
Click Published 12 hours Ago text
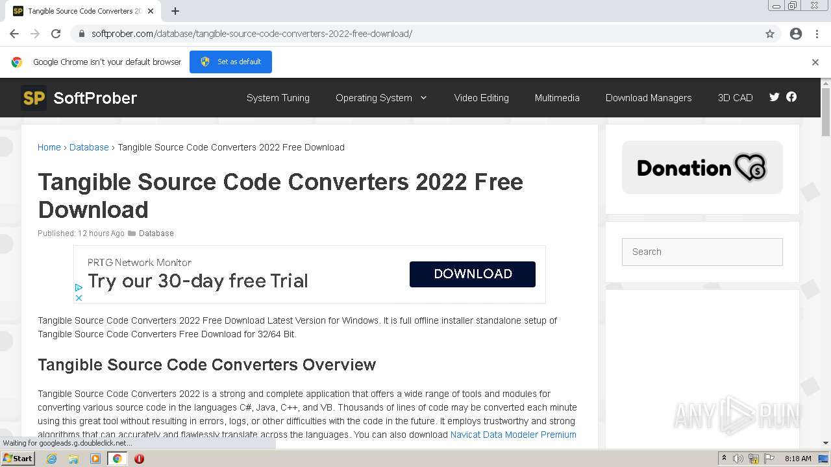click(x=81, y=233)
